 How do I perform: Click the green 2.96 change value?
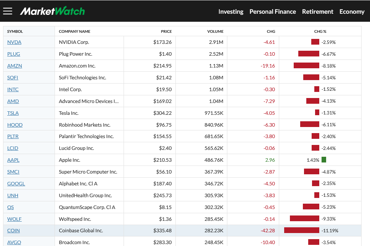[x=270, y=160]
